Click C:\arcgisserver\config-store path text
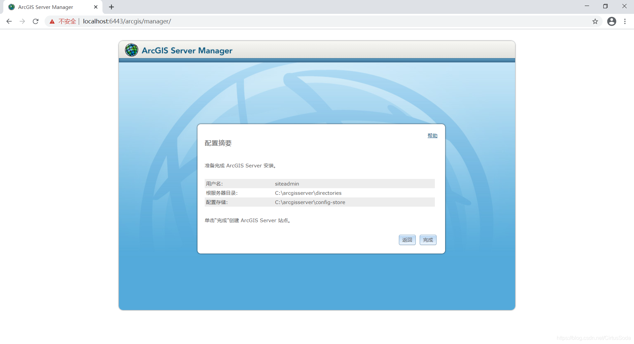Viewport: 634px width, 344px height. tap(310, 202)
